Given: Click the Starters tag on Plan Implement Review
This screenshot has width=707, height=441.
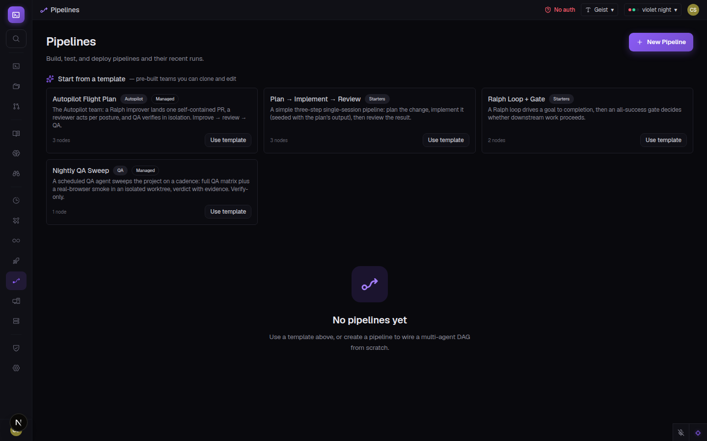Looking at the screenshot, I should (x=377, y=99).
